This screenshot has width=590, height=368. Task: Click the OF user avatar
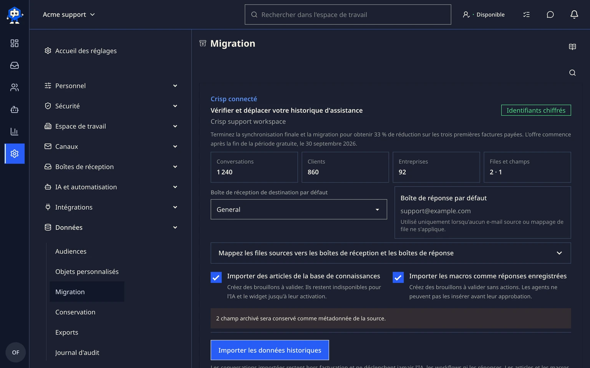tap(16, 352)
